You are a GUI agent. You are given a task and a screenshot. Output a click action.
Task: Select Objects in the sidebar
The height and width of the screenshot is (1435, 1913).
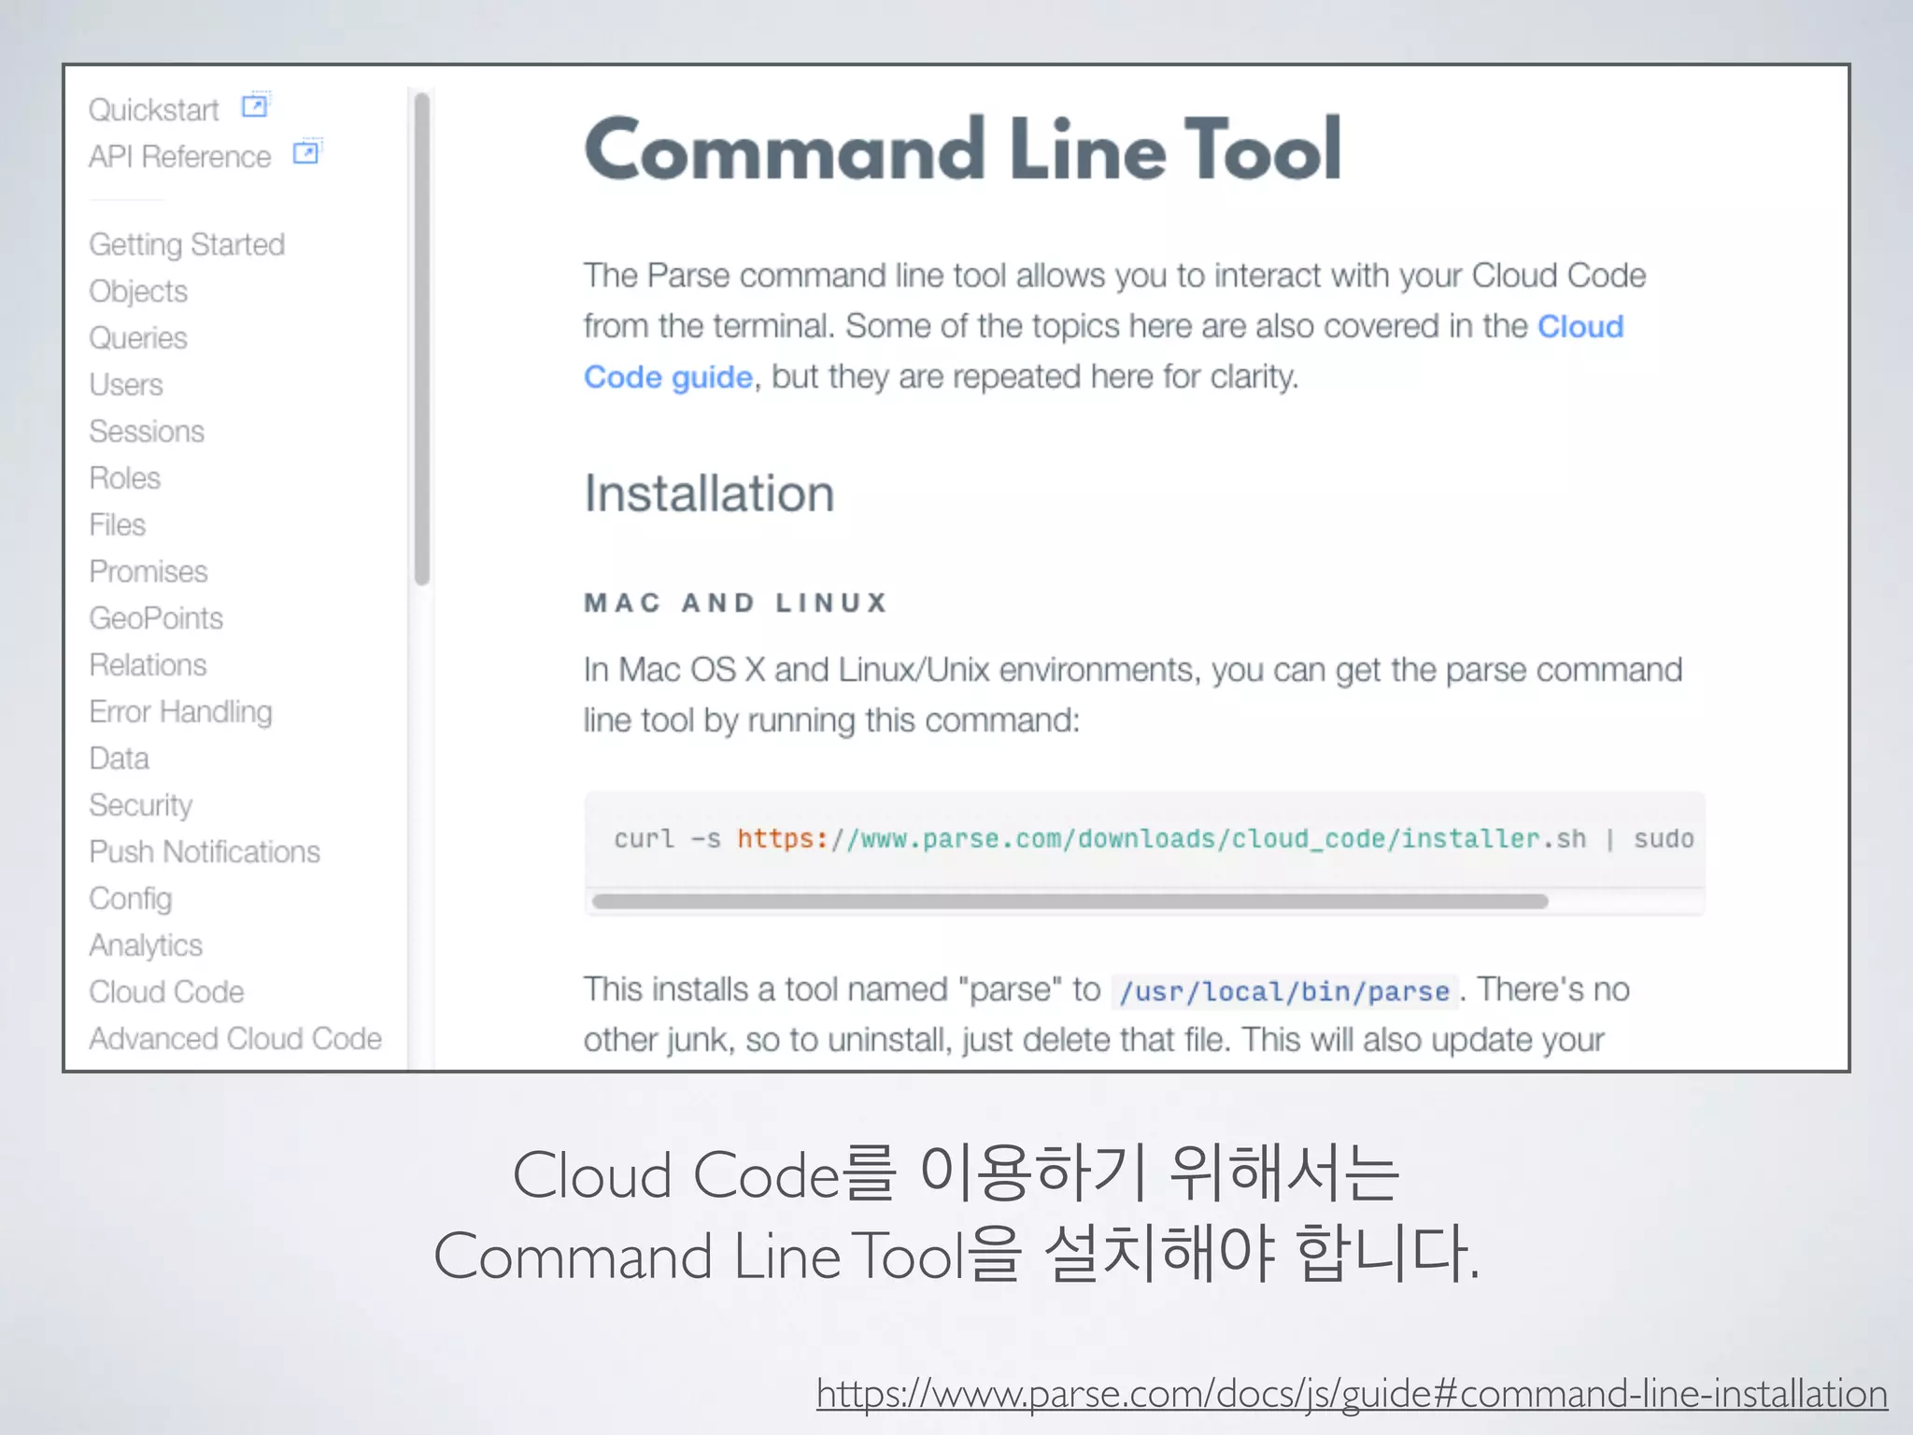(x=138, y=291)
